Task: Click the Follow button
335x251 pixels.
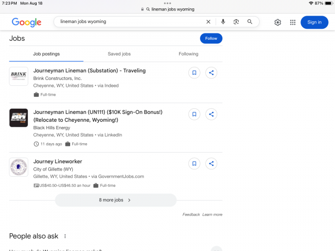Action: coord(211,38)
